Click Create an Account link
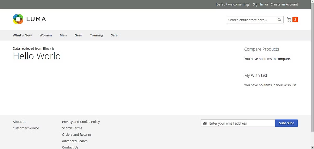 284,4
